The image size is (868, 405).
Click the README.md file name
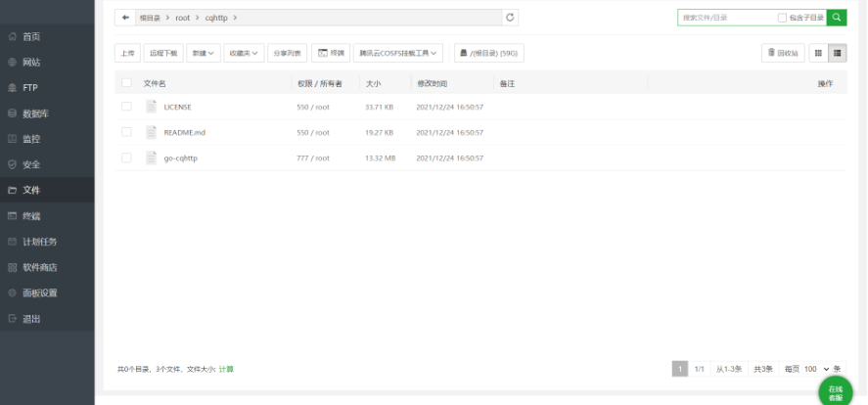184,133
